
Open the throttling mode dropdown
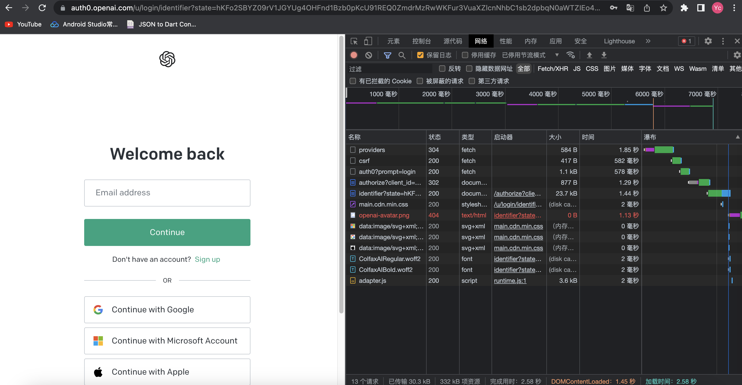coord(556,55)
